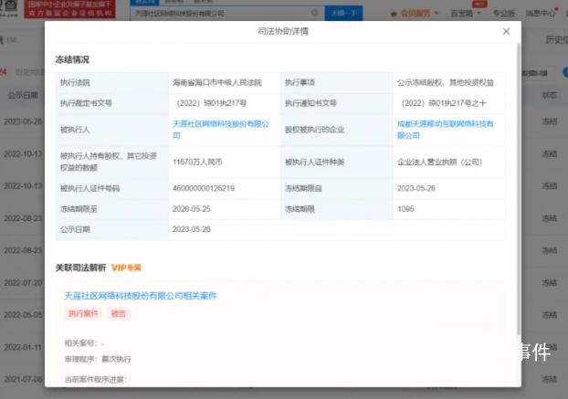Click the 关联司法解析 section heading
The width and height of the screenshot is (568, 399).
[80, 268]
